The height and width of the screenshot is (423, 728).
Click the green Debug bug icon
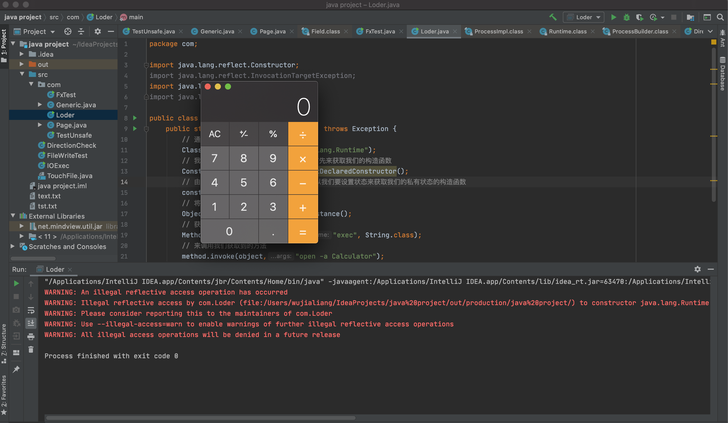point(626,17)
